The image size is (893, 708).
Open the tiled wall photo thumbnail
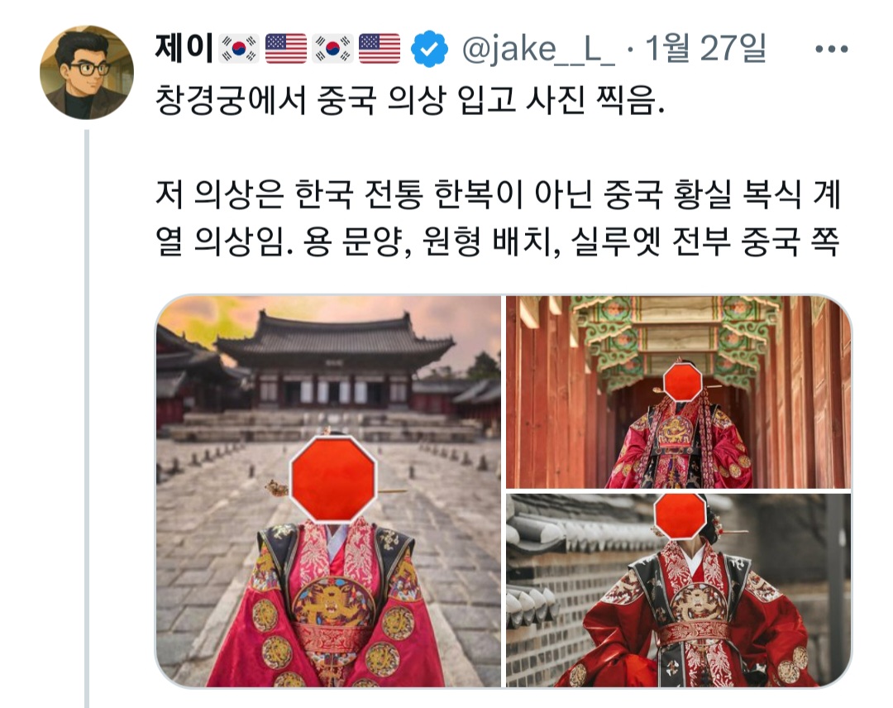[678, 590]
